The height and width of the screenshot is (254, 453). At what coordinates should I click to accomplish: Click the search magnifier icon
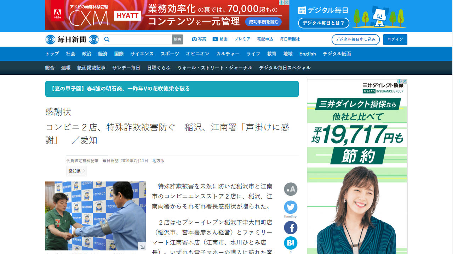point(107,40)
